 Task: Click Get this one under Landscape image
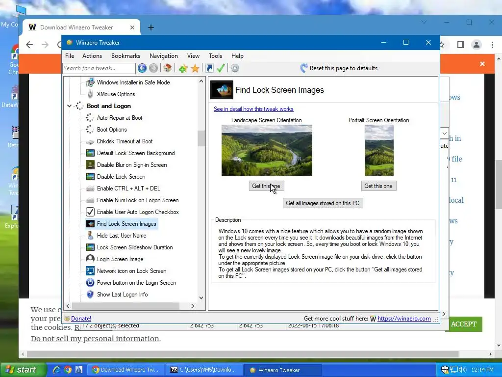click(266, 186)
